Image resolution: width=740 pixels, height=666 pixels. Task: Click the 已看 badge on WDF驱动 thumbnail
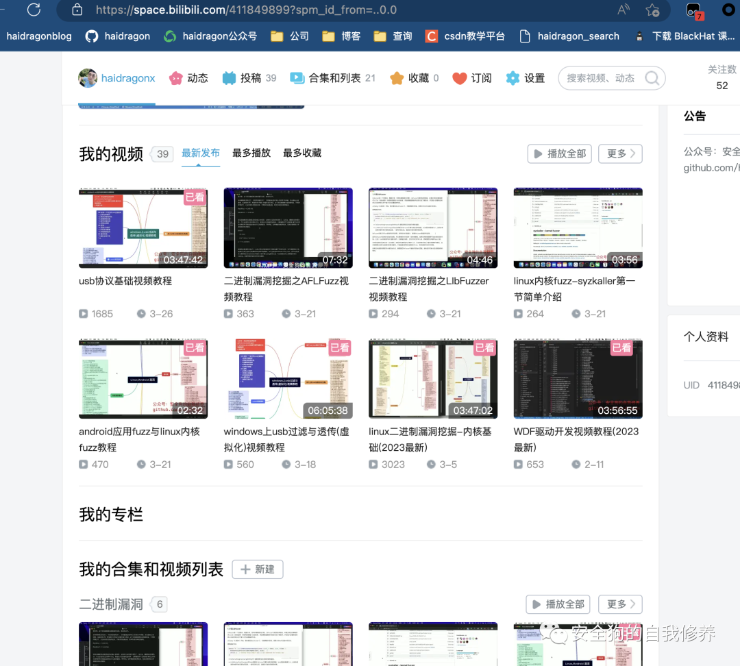coord(621,348)
